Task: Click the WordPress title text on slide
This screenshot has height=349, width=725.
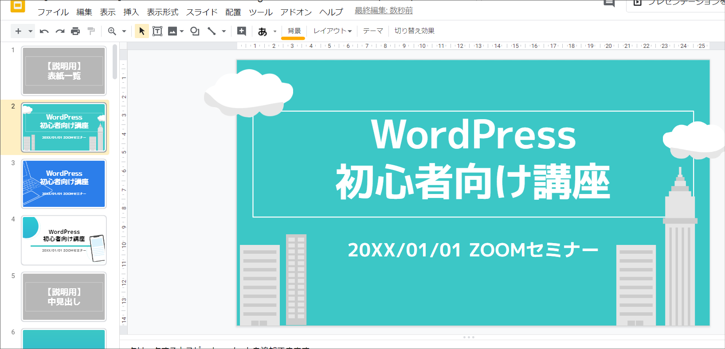Action: point(474,135)
